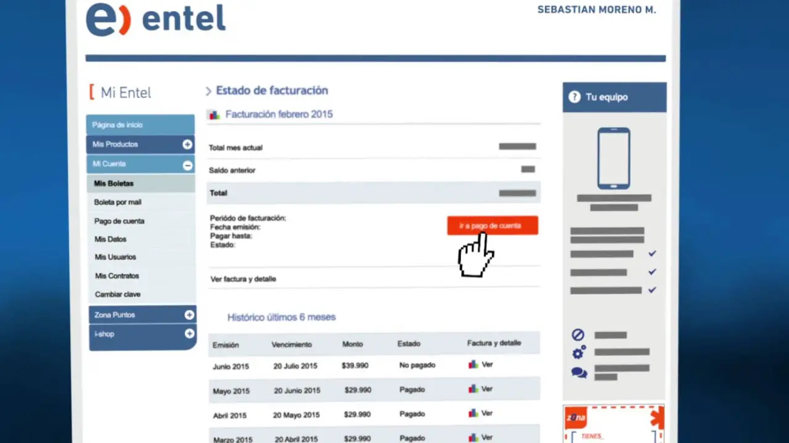This screenshot has width=789, height=443.
Task: Open the Zona Puntos menu label
Action: [115, 315]
